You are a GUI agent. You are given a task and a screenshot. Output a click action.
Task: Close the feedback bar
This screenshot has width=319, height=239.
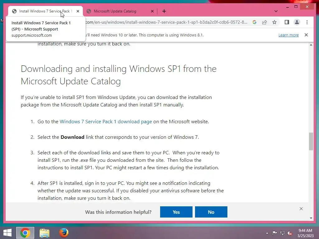(x=301, y=209)
